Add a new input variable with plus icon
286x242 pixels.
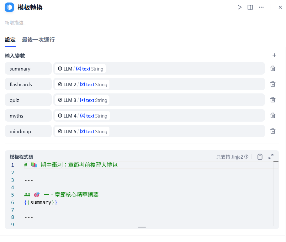(x=274, y=55)
